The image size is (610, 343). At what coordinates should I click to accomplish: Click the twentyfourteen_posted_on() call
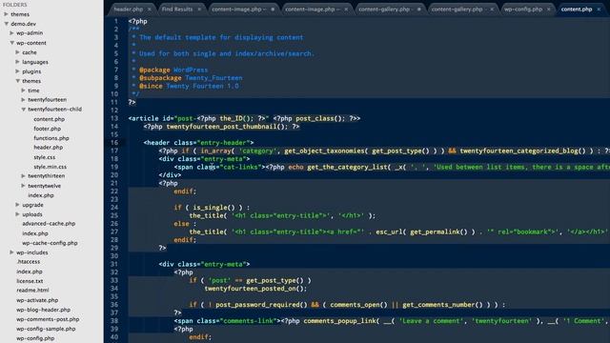255,289
